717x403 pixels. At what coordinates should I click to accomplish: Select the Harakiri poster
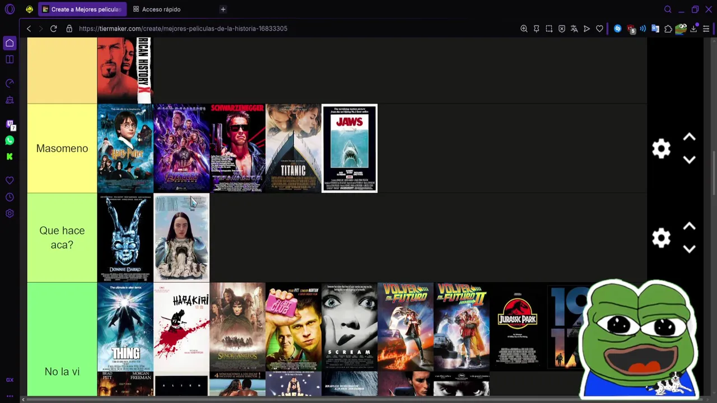(x=181, y=327)
